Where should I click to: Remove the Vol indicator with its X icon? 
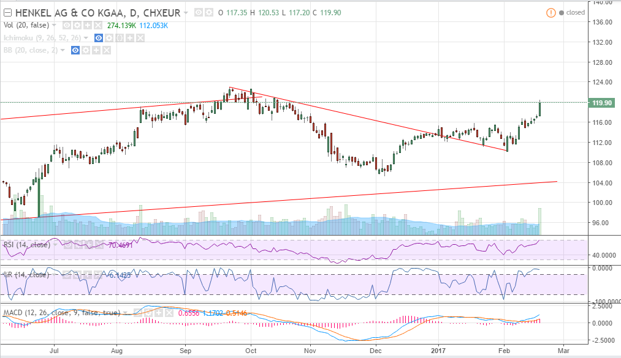98,25
